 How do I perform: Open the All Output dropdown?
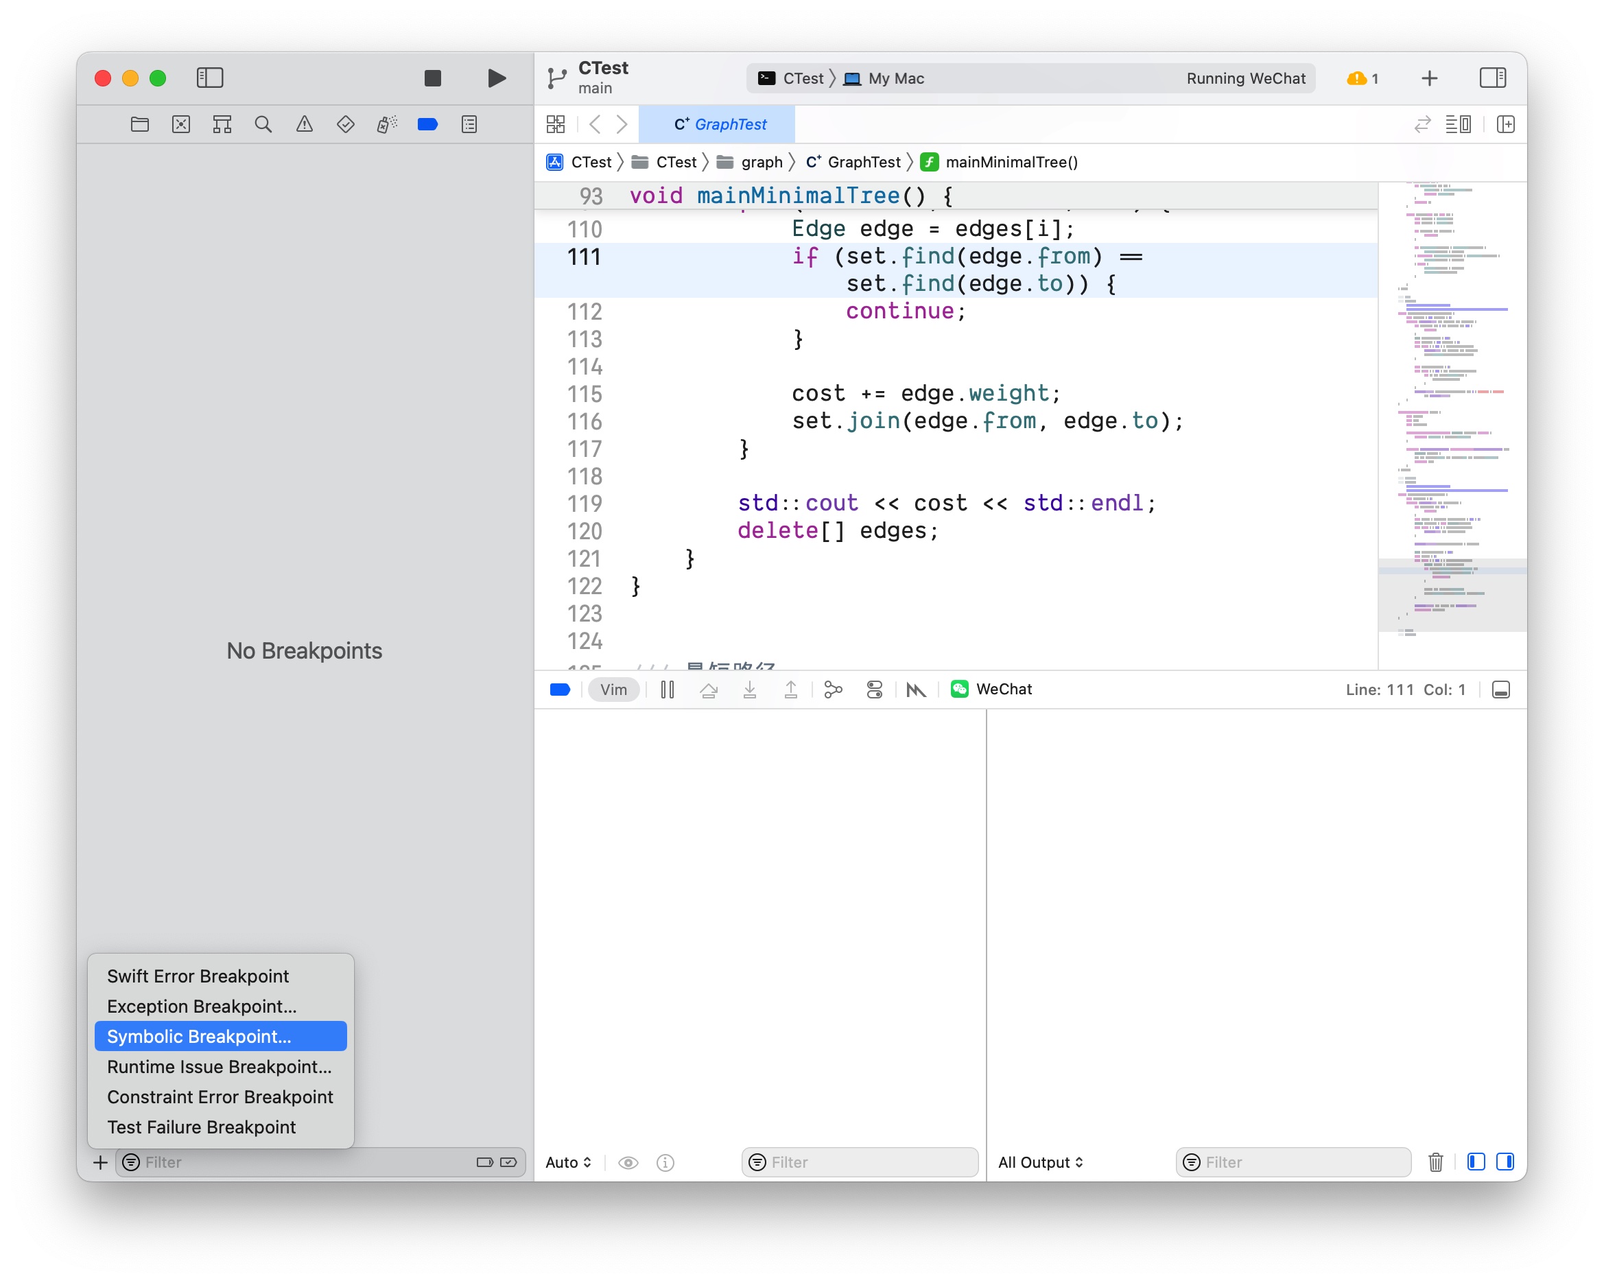point(1040,1162)
